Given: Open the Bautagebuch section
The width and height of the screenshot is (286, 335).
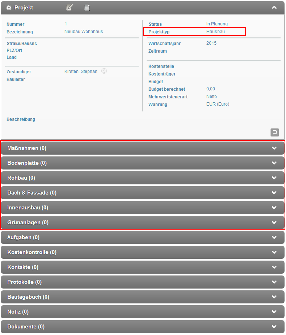Looking at the screenshot, I should (274, 297).
